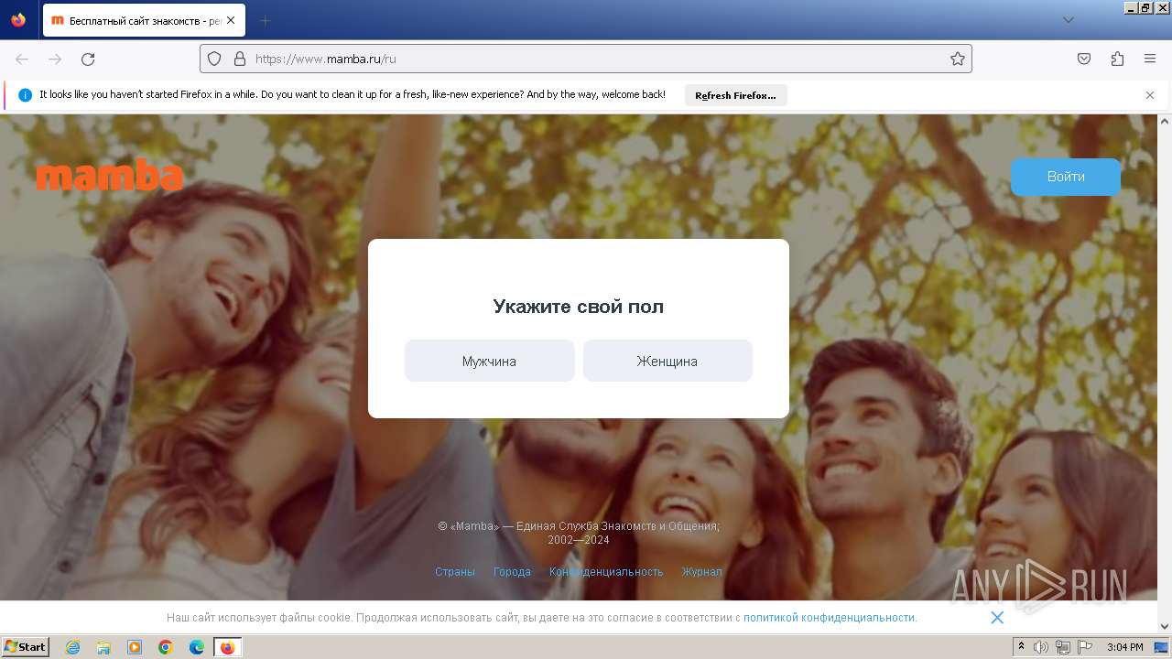
Task: Open the Action Center flag icon
Action: pos(1085,647)
